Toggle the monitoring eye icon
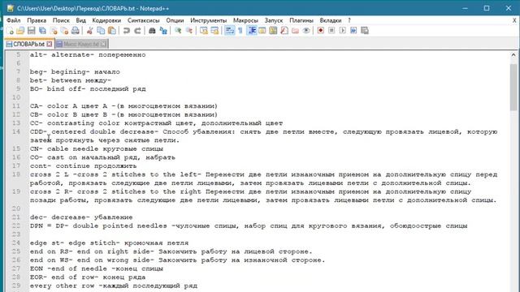Screen dimensions: 520x292 306,31
